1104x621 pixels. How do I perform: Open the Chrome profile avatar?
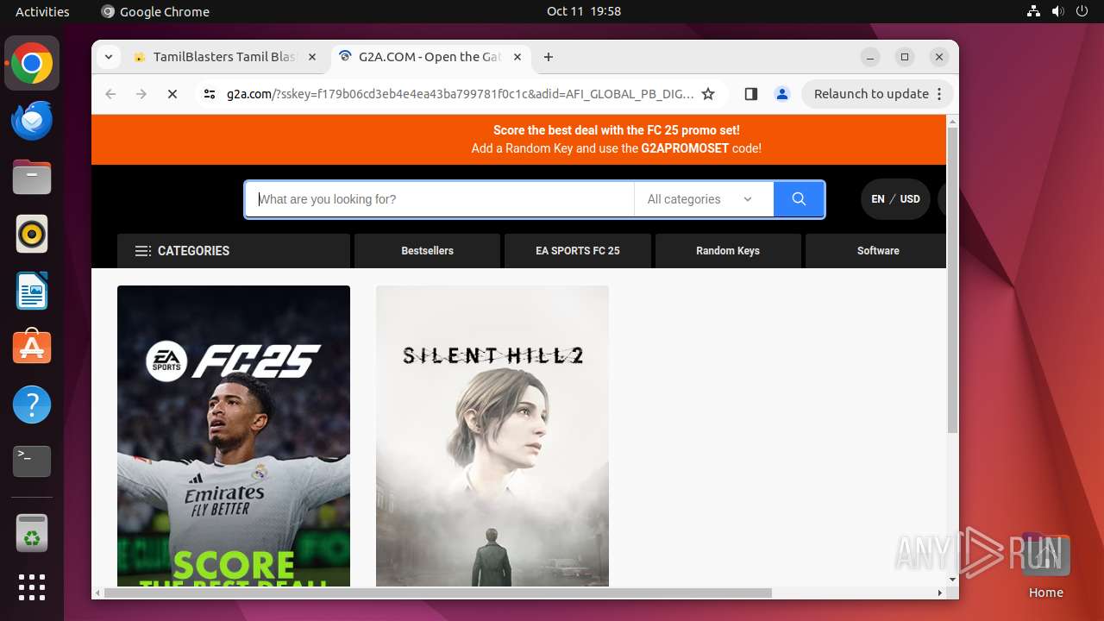(782, 94)
